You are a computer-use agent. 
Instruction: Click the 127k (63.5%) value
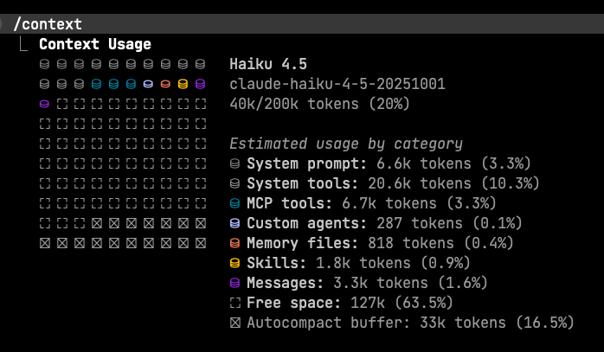pyautogui.click(x=402, y=303)
